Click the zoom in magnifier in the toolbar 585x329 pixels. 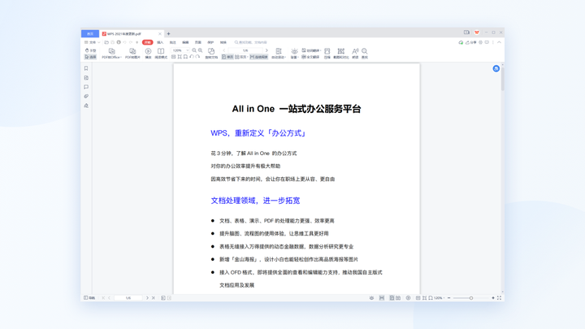coord(194,50)
